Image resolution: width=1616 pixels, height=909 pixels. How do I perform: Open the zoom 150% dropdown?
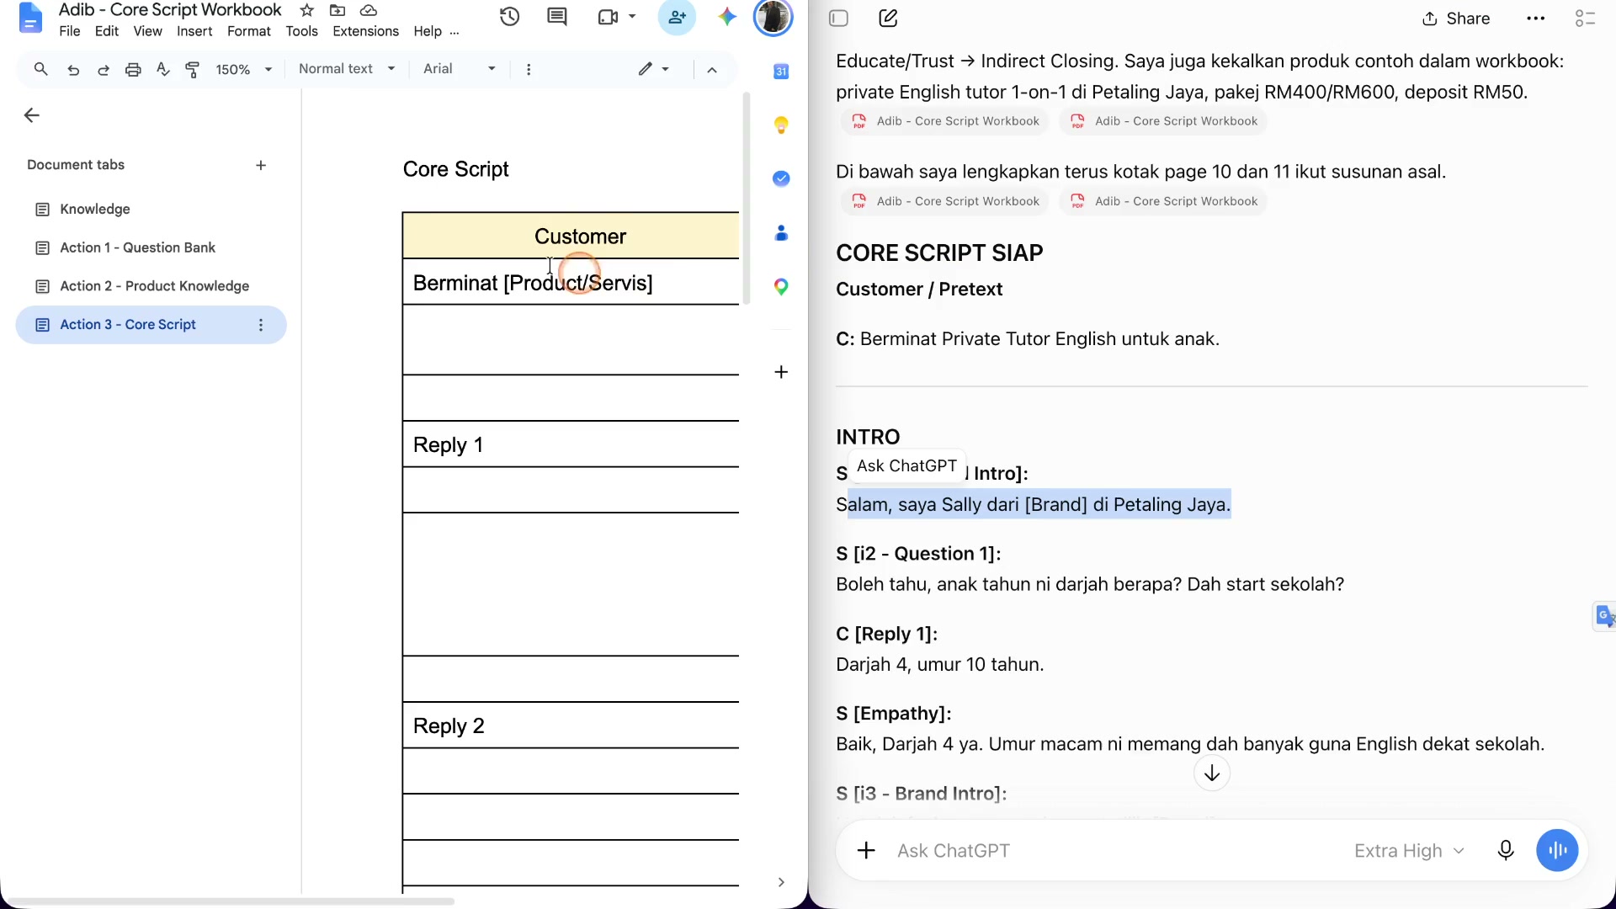pos(244,69)
